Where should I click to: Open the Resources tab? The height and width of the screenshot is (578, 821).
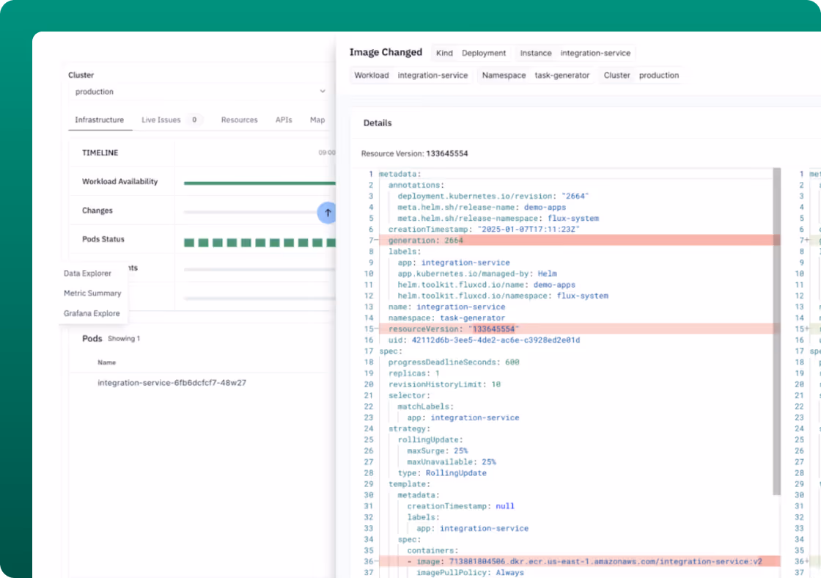[x=239, y=120]
